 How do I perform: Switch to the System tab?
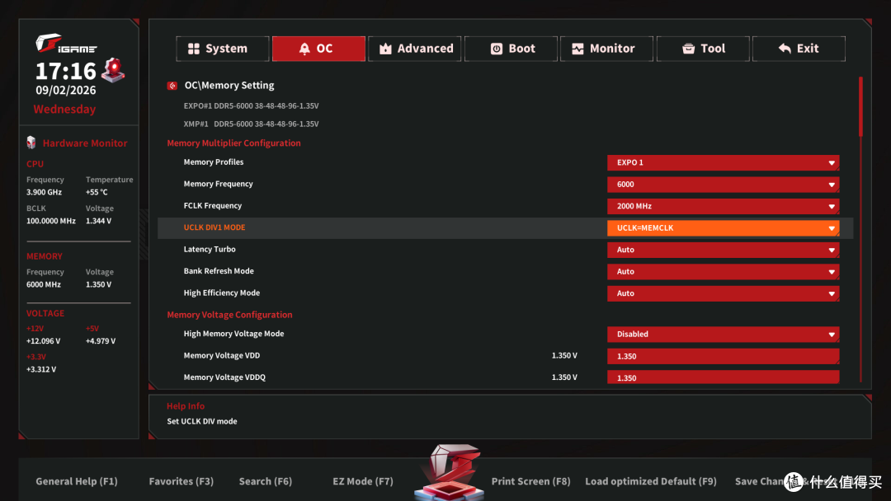pos(222,49)
